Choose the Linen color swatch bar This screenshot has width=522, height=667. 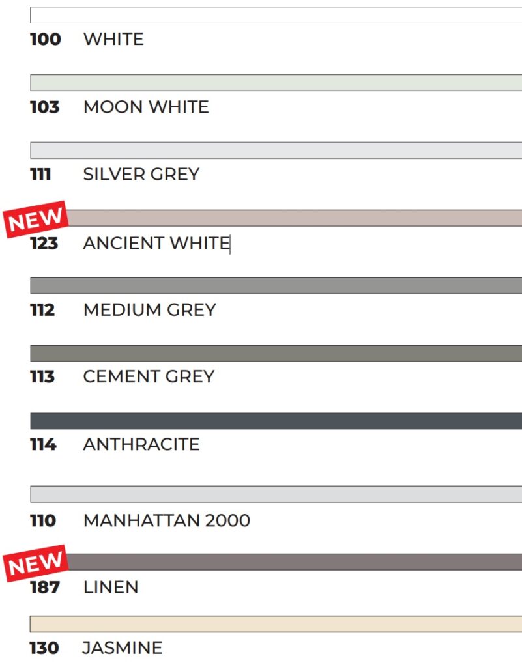pyautogui.click(x=293, y=562)
